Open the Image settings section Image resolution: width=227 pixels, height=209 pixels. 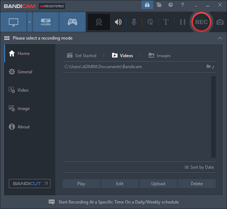(x=30, y=108)
